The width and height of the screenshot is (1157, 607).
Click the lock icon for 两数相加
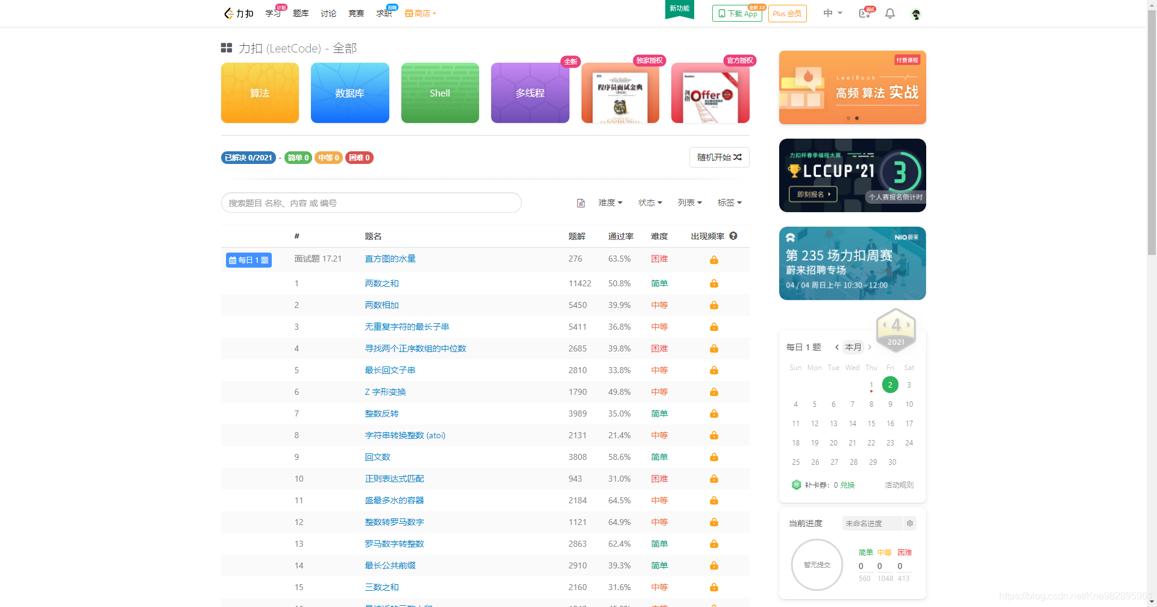[714, 305]
